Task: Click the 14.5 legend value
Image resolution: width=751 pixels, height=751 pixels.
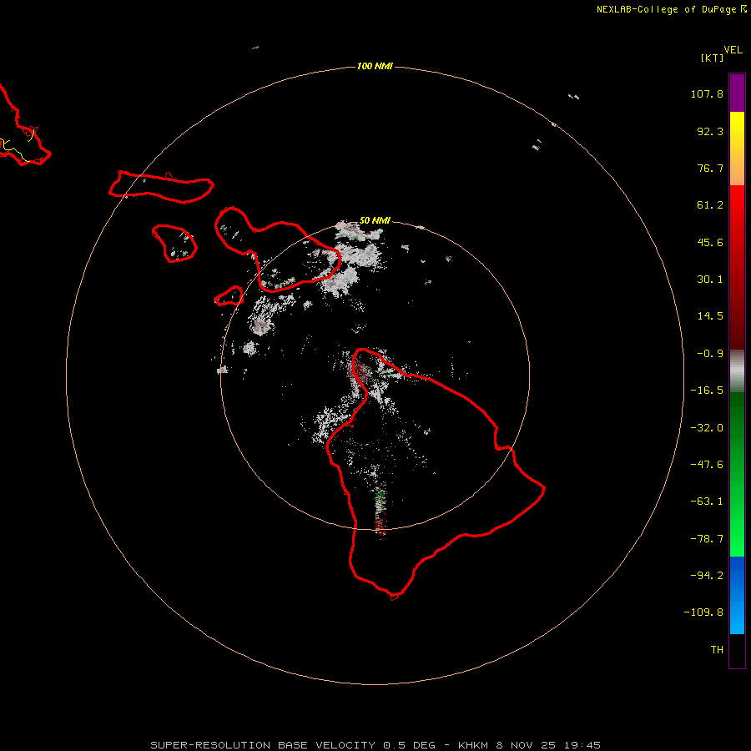Action: tap(710, 316)
